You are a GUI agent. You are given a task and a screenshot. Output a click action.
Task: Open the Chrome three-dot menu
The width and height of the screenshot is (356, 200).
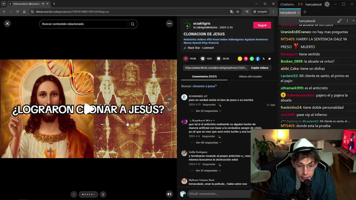pyautogui.click(x=273, y=12)
